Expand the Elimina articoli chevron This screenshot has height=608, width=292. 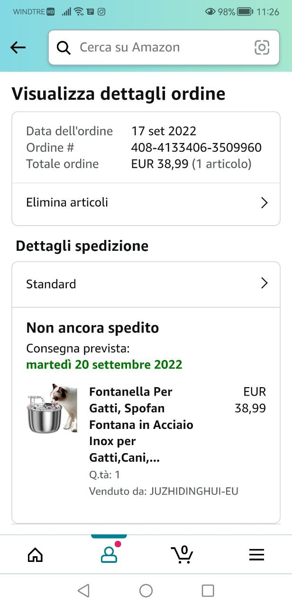pyautogui.click(x=265, y=203)
